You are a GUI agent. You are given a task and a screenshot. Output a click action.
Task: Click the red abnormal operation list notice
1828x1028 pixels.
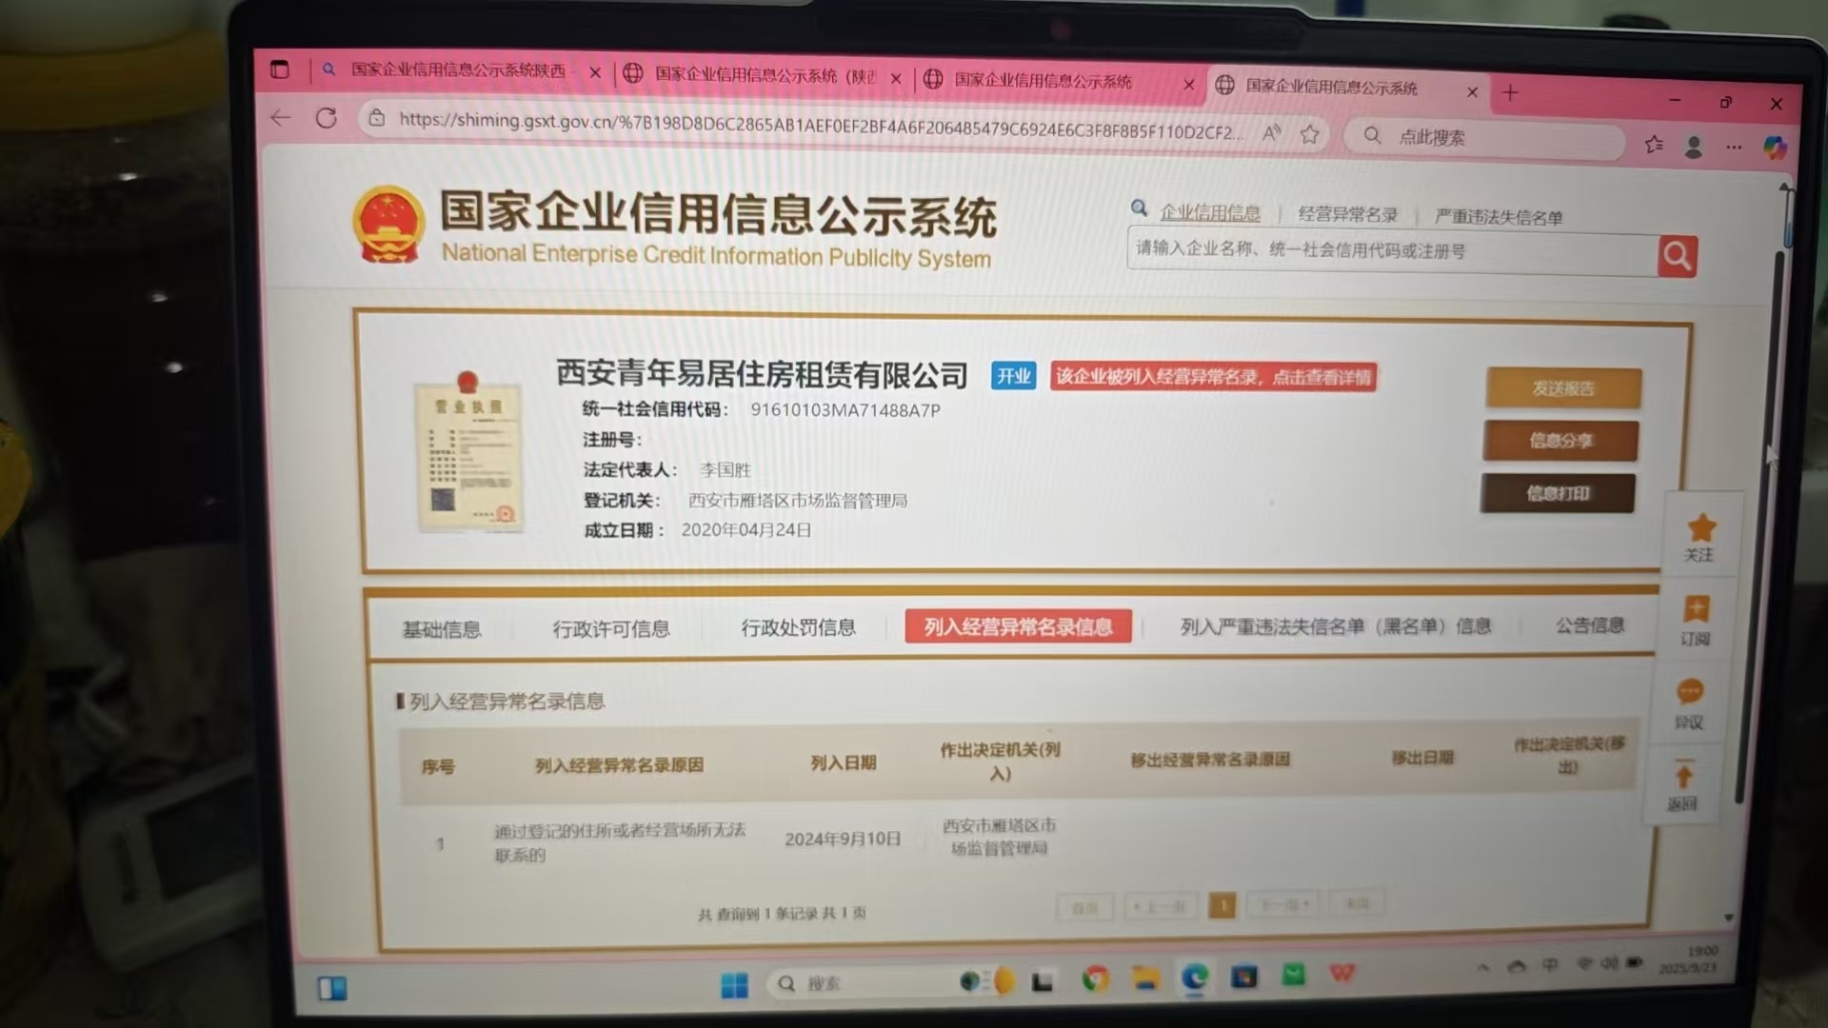click(x=1213, y=377)
